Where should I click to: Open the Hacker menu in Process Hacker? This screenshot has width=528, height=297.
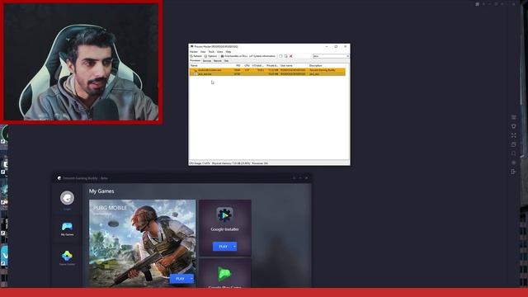194,52
